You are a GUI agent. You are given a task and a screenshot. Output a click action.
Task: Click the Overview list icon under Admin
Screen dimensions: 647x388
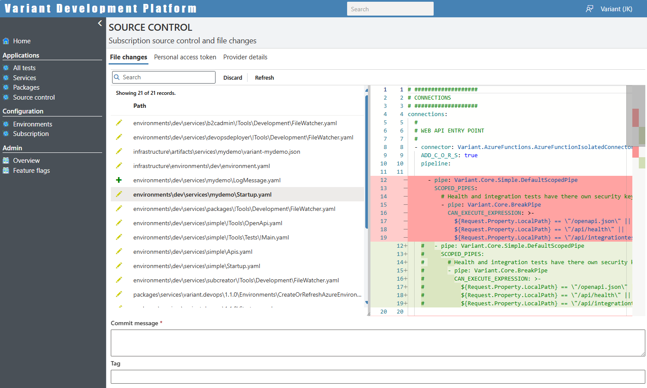pyautogui.click(x=6, y=161)
